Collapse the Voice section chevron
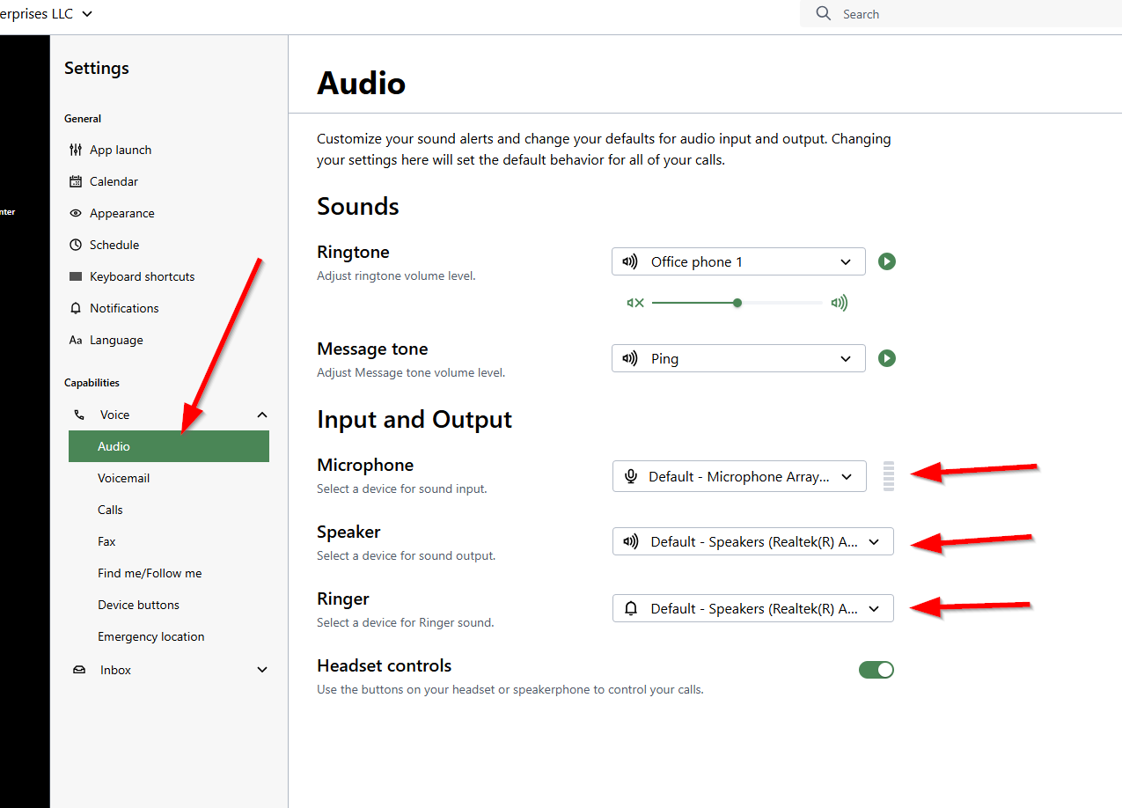 click(x=261, y=415)
